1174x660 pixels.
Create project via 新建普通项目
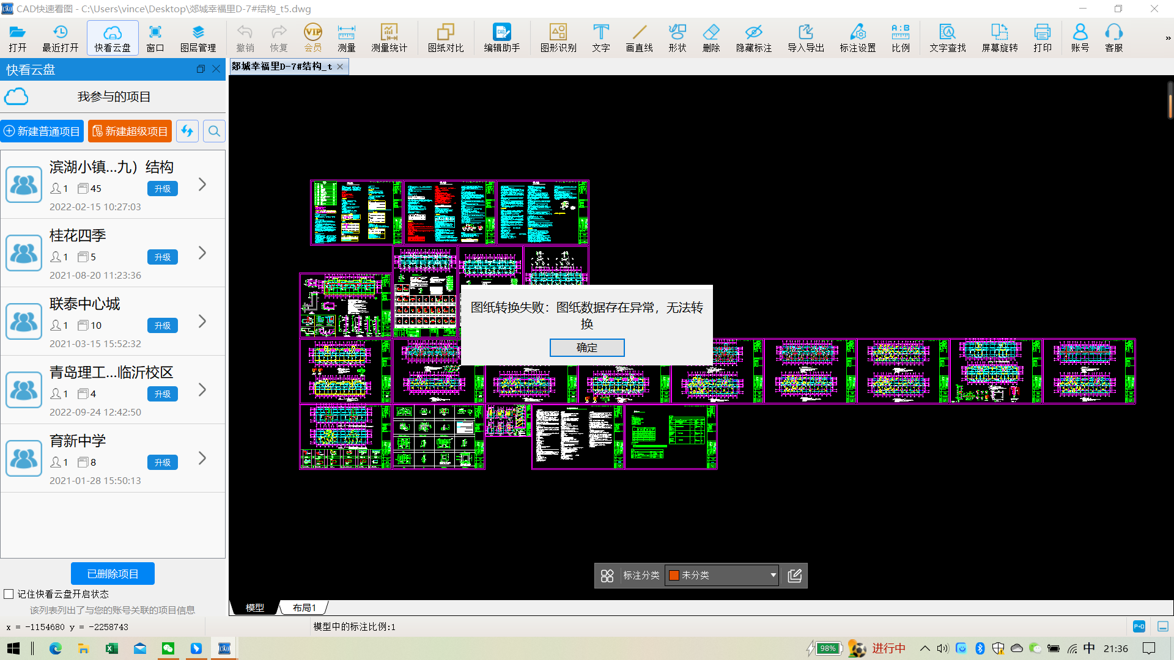pos(42,131)
